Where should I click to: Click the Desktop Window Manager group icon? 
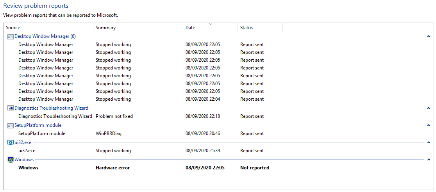click(x=11, y=36)
